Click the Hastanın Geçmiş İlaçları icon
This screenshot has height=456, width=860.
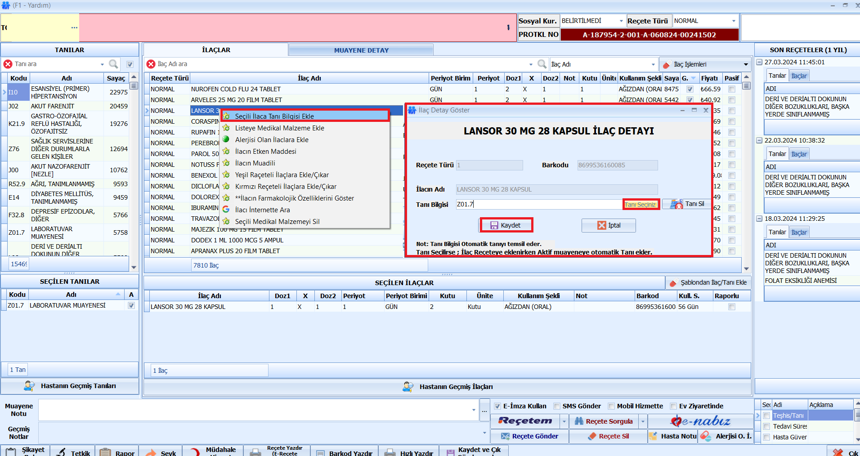click(408, 387)
